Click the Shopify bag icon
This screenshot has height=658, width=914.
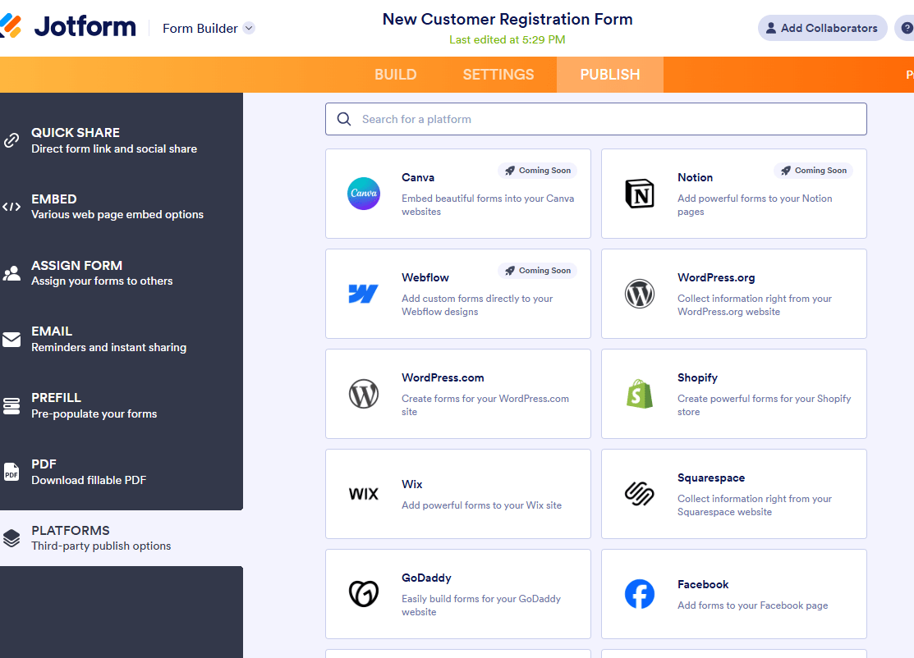tap(640, 394)
